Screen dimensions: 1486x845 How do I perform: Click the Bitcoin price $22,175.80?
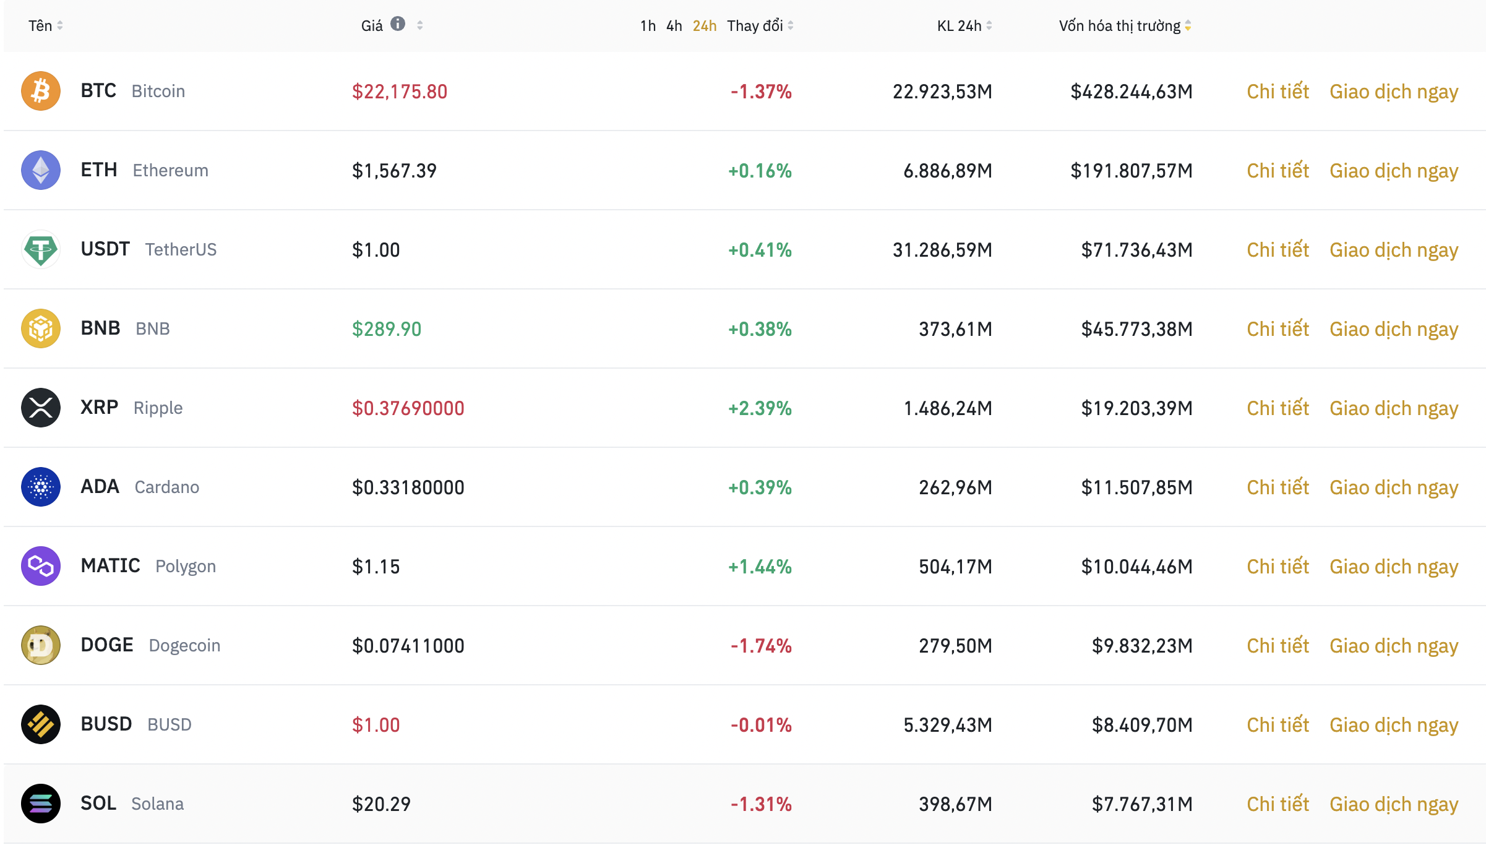(x=400, y=92)
